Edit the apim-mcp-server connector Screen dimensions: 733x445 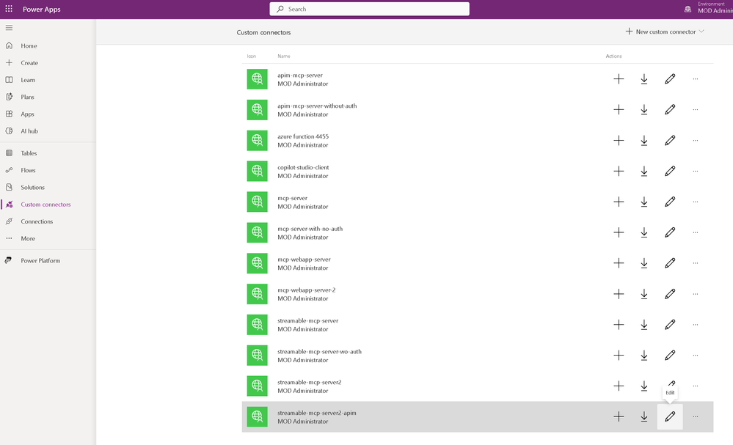point(670,79)
